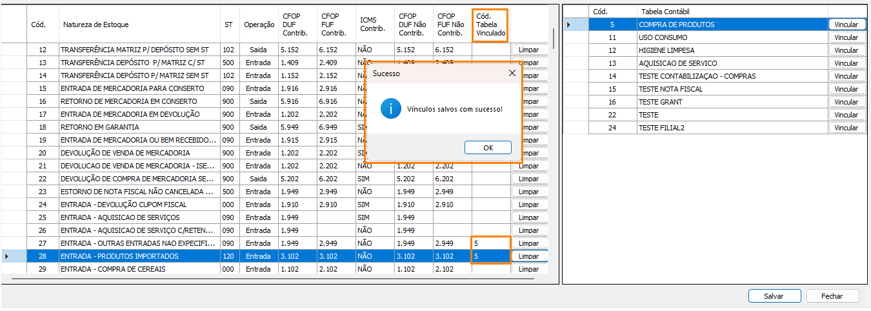The height and width of the screenshot is (311, 871).
Task: Click Limpar for row 20
Action: pos(529,153)
